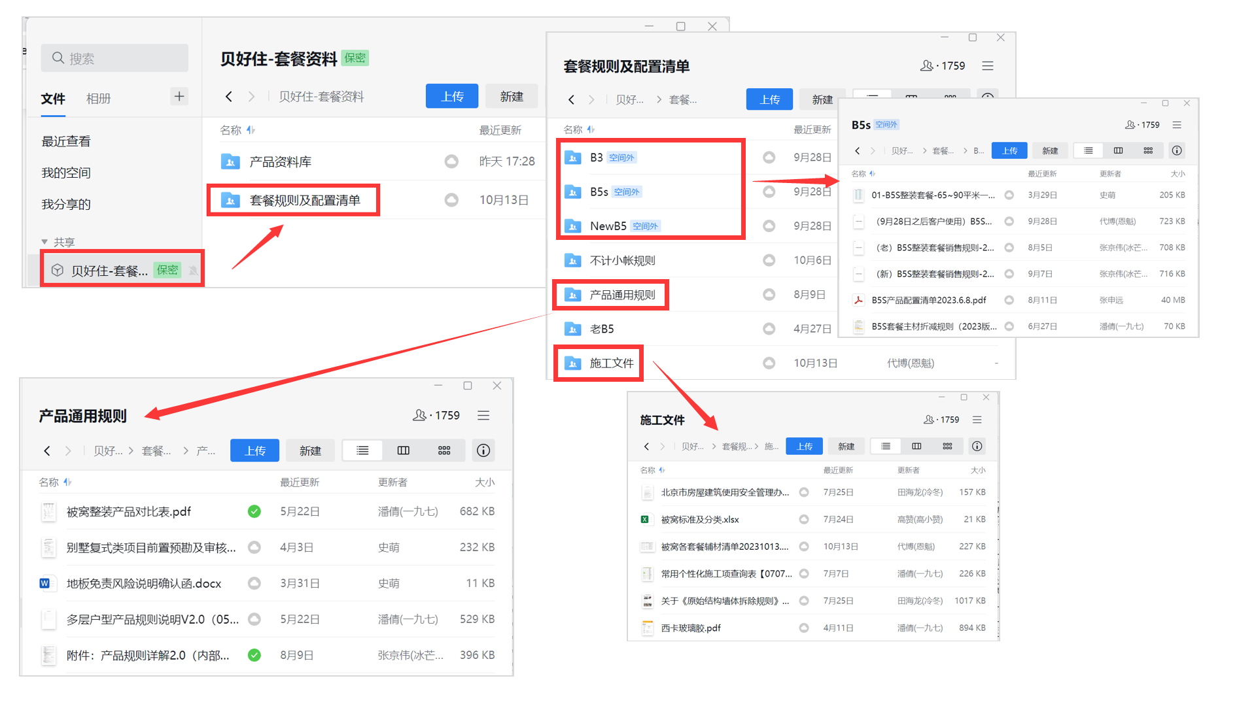This screenshot has width=1256, height=706.
Task: Click the 搜索 search field
Action: pos(114,58)
